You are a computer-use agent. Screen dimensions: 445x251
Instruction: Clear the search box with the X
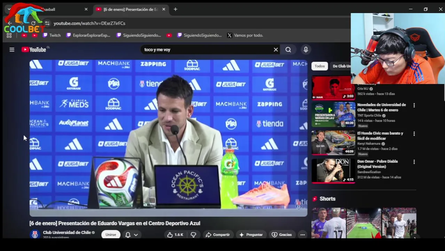click(x=276, y=50)
